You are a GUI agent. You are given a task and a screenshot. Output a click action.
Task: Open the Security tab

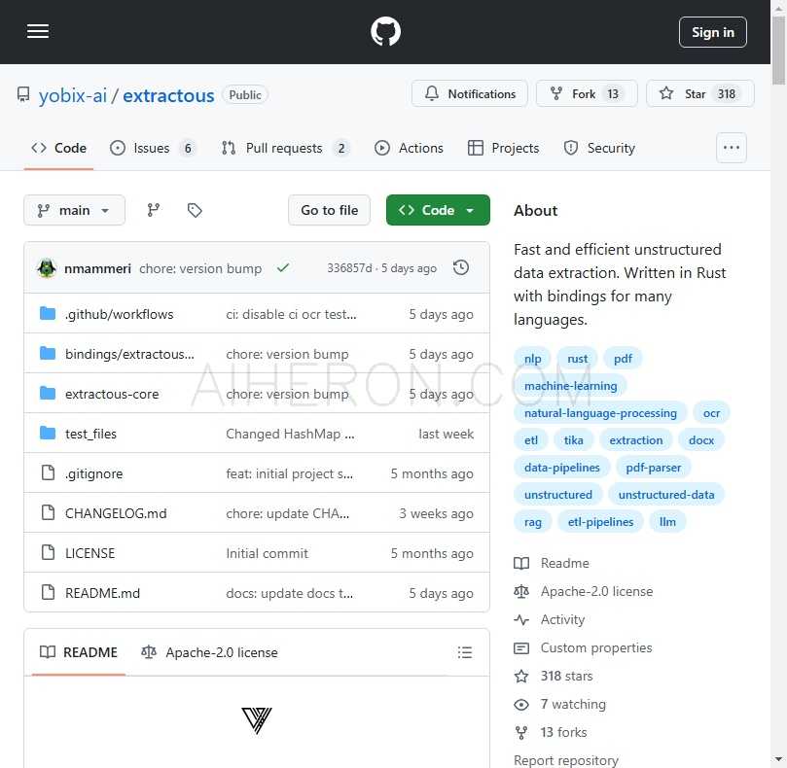(600, 148)
